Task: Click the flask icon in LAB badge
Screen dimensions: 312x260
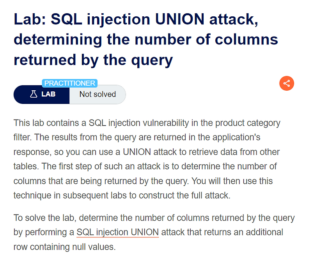Action: point(34,94)
